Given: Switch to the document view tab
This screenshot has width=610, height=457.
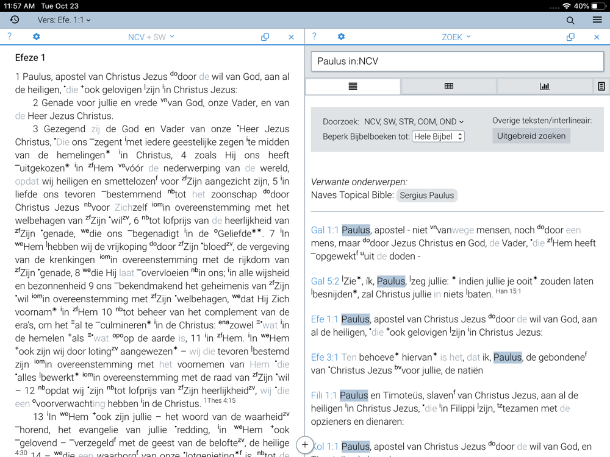Looking at the screenshot, I should 601,87.
